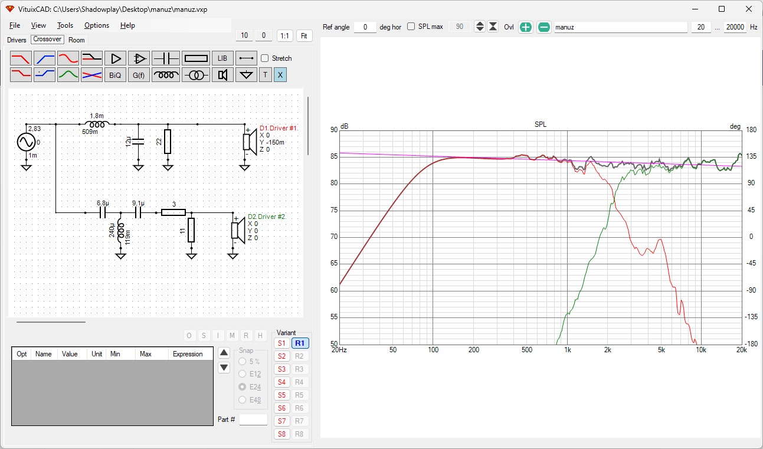Move parameter up with up arrow
Image resolution: width=763 pixels, height=449 pixels.
coord(224,353)
